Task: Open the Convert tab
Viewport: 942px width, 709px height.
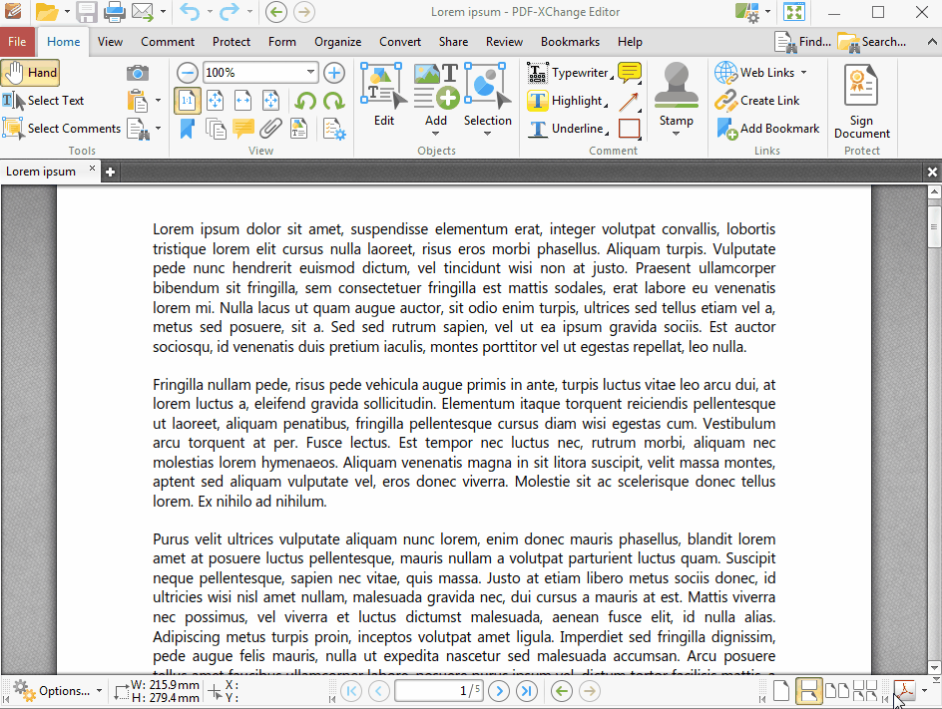Action: click(400, 42)
